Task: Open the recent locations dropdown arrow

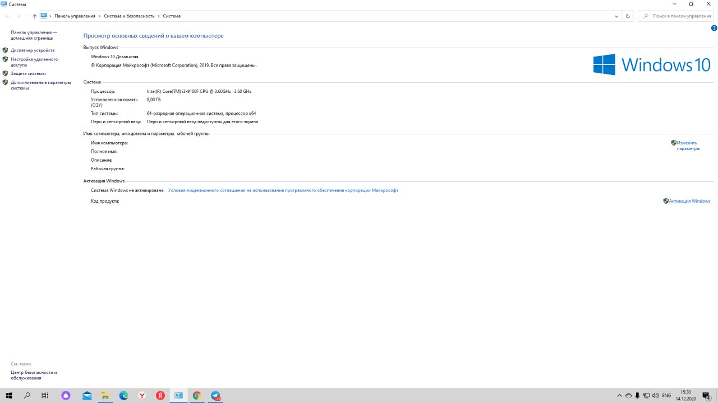Action: 26,16
